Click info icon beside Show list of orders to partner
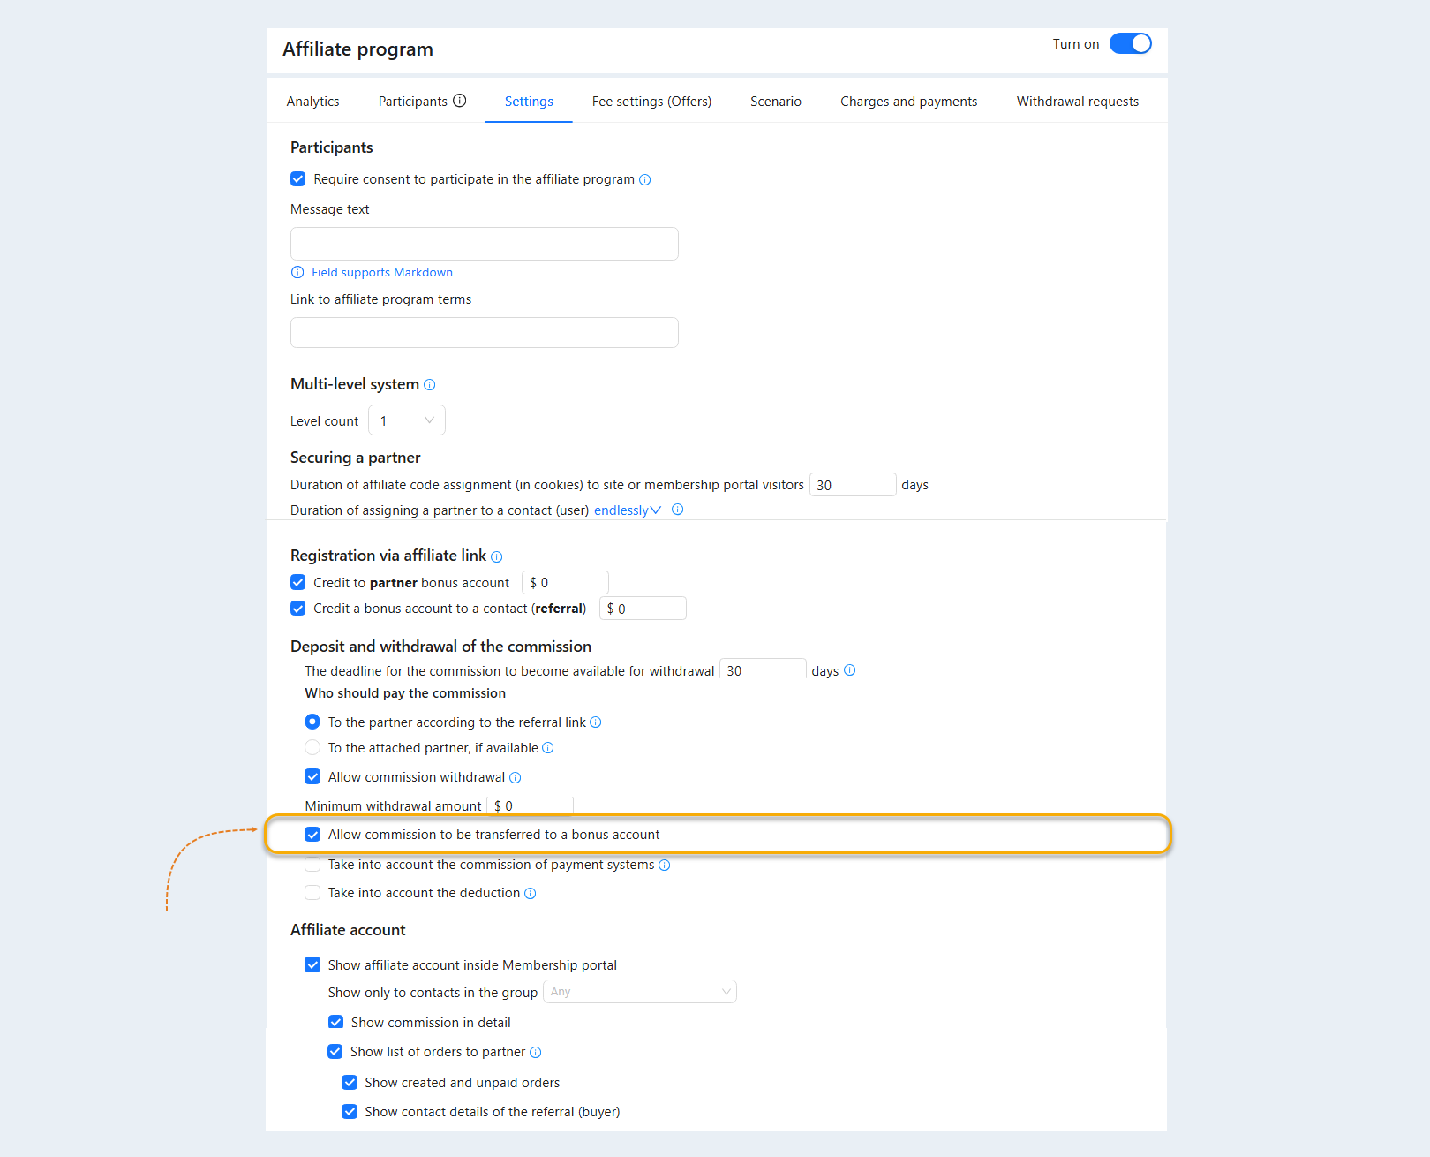 tap(536, 1053)
